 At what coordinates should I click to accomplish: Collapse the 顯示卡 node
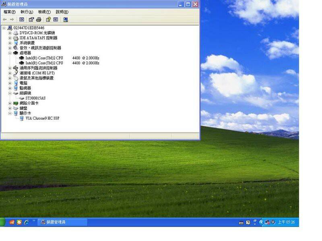10,113
